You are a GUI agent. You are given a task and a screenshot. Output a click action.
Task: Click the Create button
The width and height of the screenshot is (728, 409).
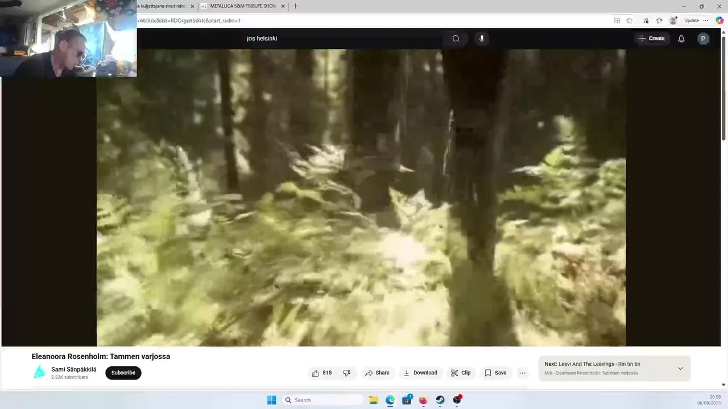tap(651, 39)
